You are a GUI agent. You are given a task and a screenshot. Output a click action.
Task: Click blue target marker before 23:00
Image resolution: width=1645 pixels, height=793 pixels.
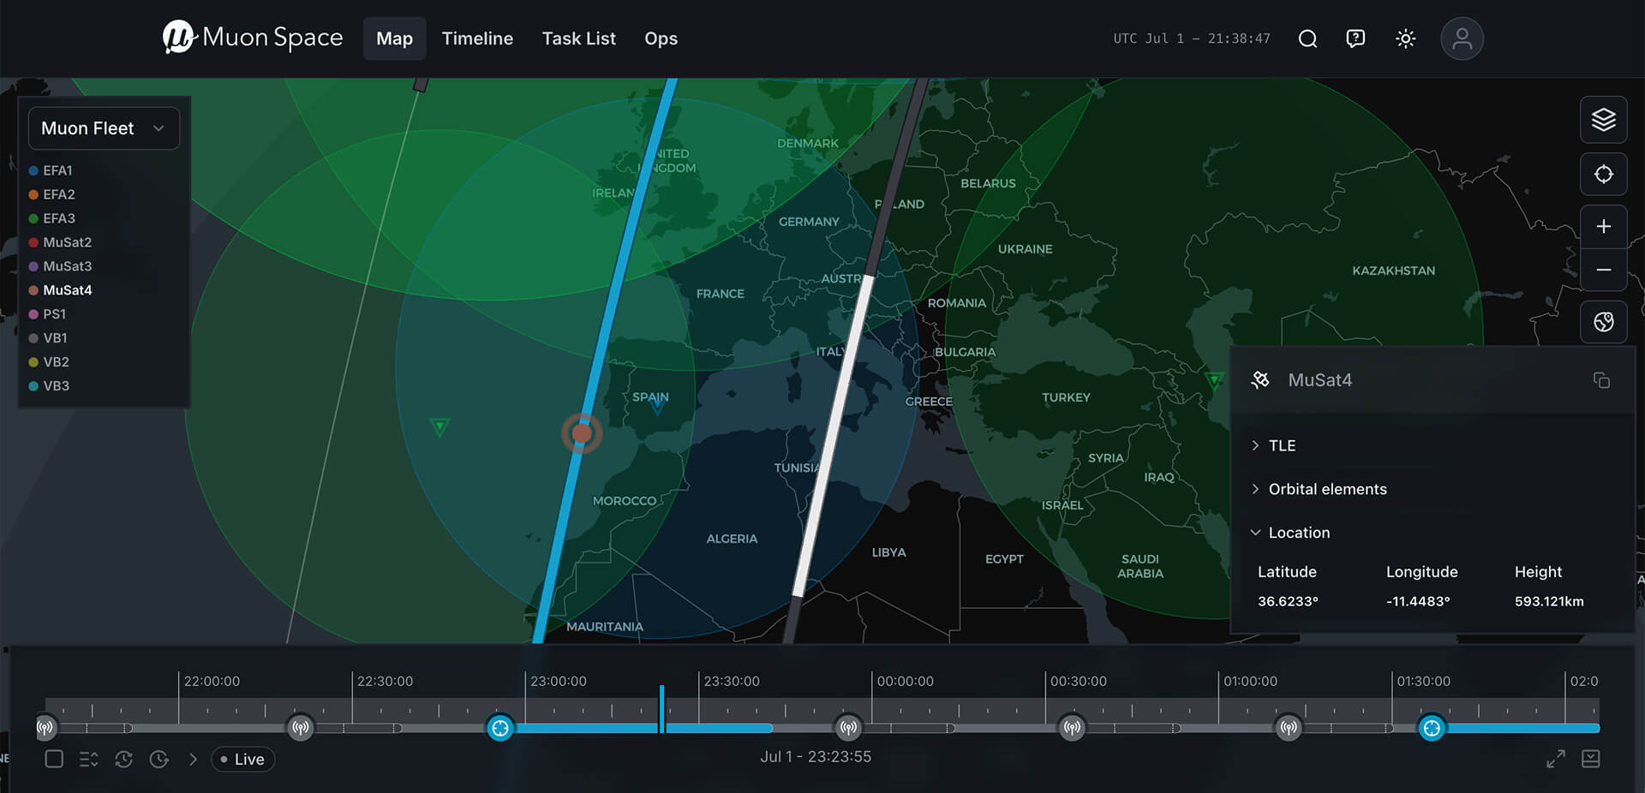(500, 728)
